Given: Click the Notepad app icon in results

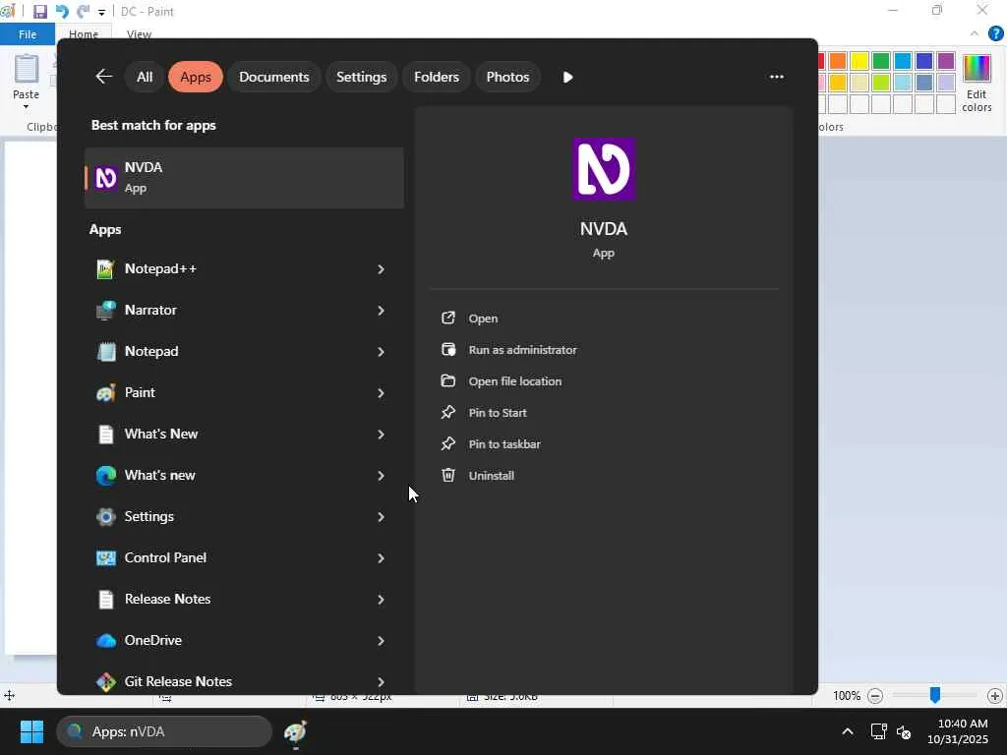Looking at the screenshot, I should pyautogui.click(x=106, y=351).
